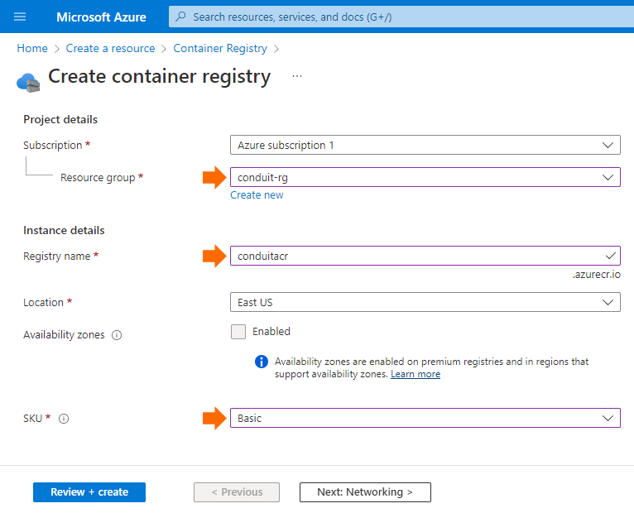Click the Review + create button
This screenshot has width=634, height=513.
(x=89, y=492)
